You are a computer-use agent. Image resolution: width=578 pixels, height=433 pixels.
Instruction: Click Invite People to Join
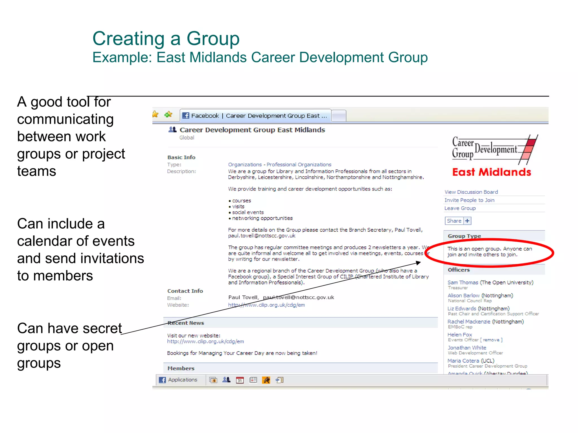[x=469, y=200]
